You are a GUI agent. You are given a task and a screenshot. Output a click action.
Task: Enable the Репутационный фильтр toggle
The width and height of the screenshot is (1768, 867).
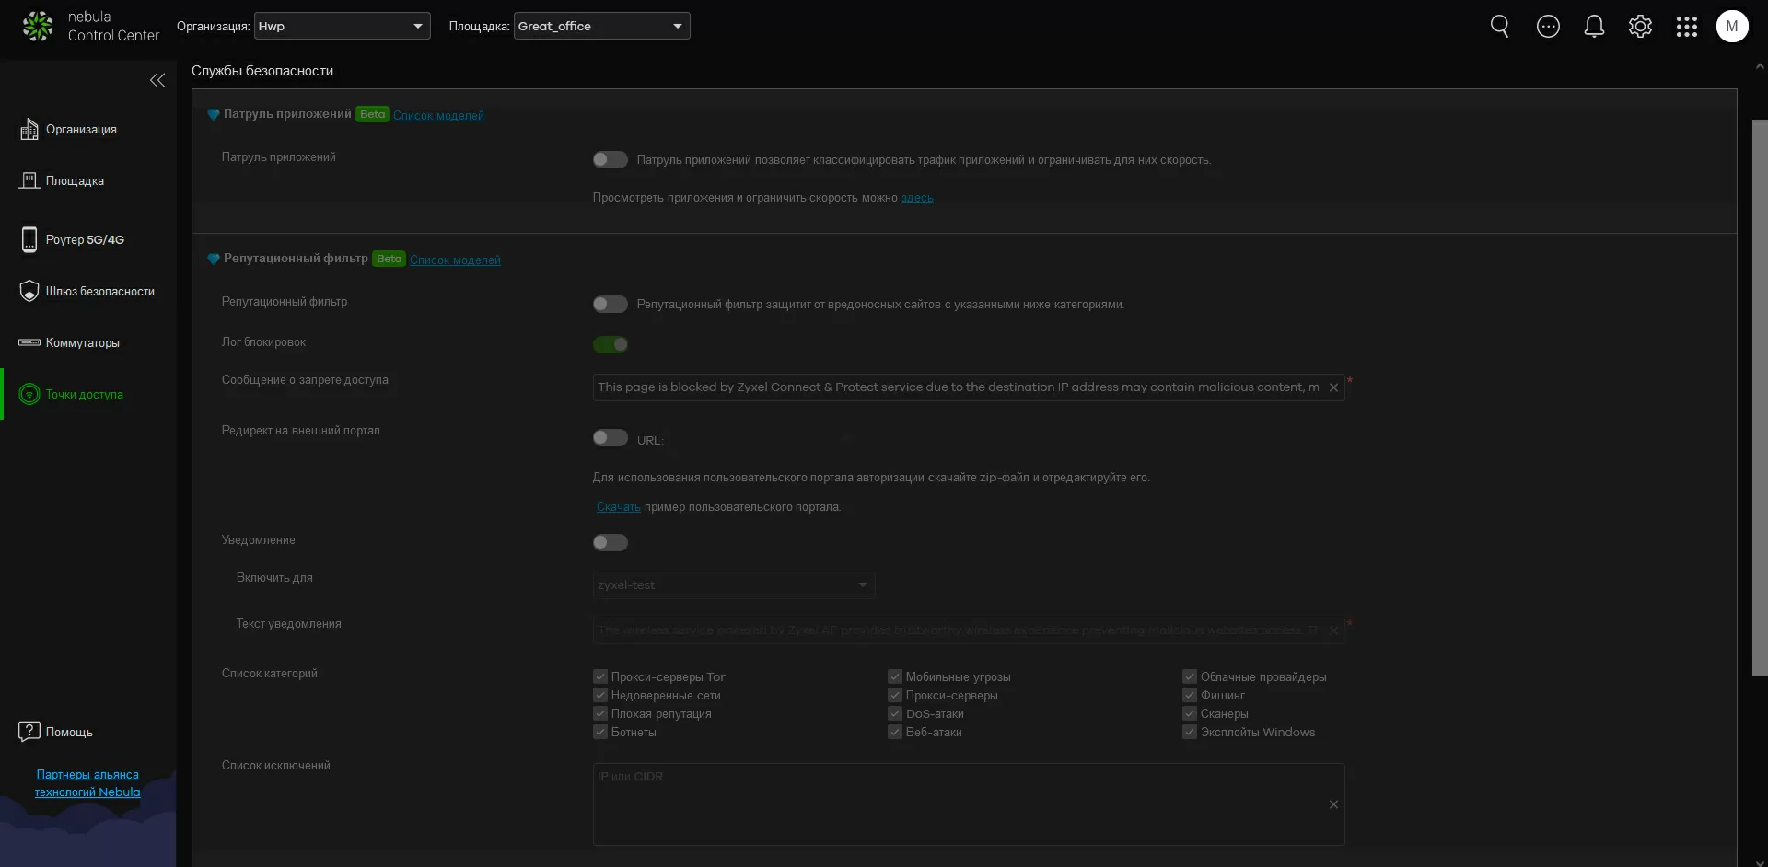[x=611, y=304]
